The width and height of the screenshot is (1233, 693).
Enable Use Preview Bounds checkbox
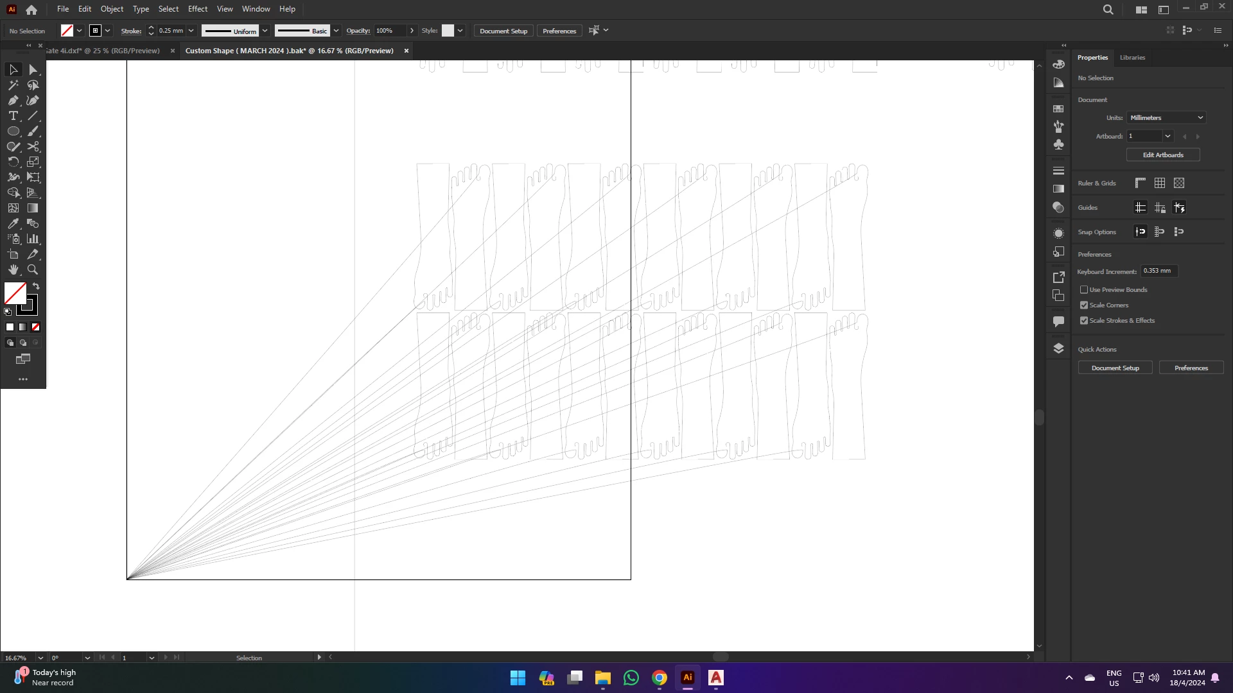[x=1084, y=290]
